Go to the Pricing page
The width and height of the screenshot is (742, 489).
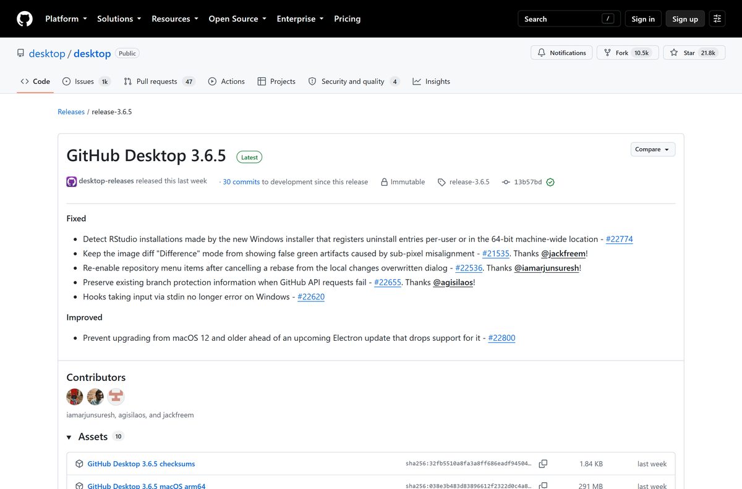tap(348, 19)
